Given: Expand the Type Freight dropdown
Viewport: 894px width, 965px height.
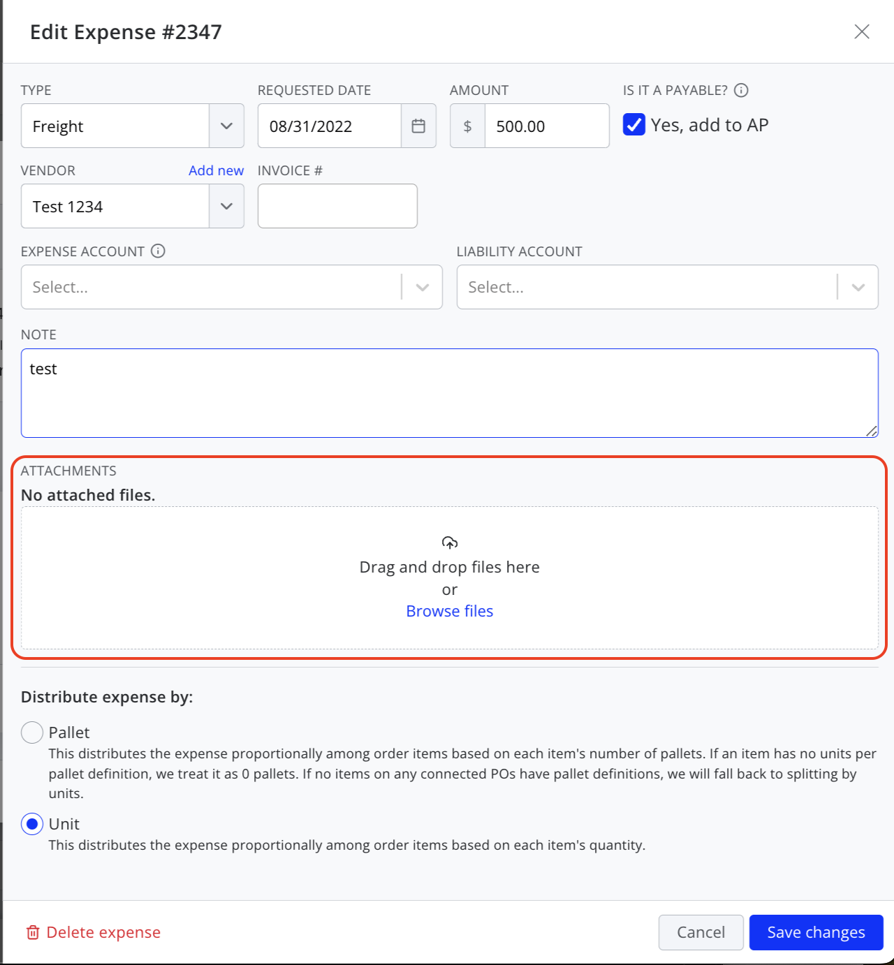Looking at the screenshot, I should (x=133, y=126).
